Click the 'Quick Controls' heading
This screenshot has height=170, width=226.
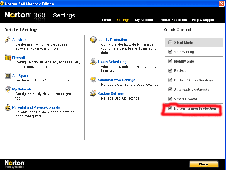pos(179,30)
